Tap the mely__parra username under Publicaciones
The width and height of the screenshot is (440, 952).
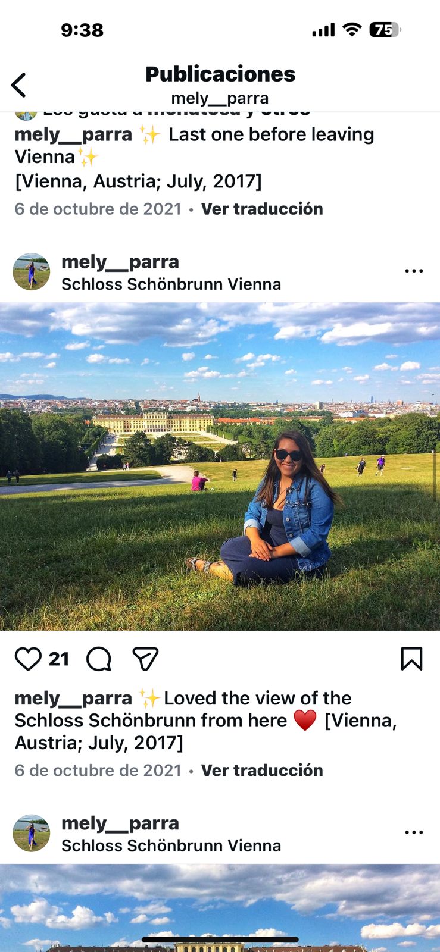(x=220, y=98)
